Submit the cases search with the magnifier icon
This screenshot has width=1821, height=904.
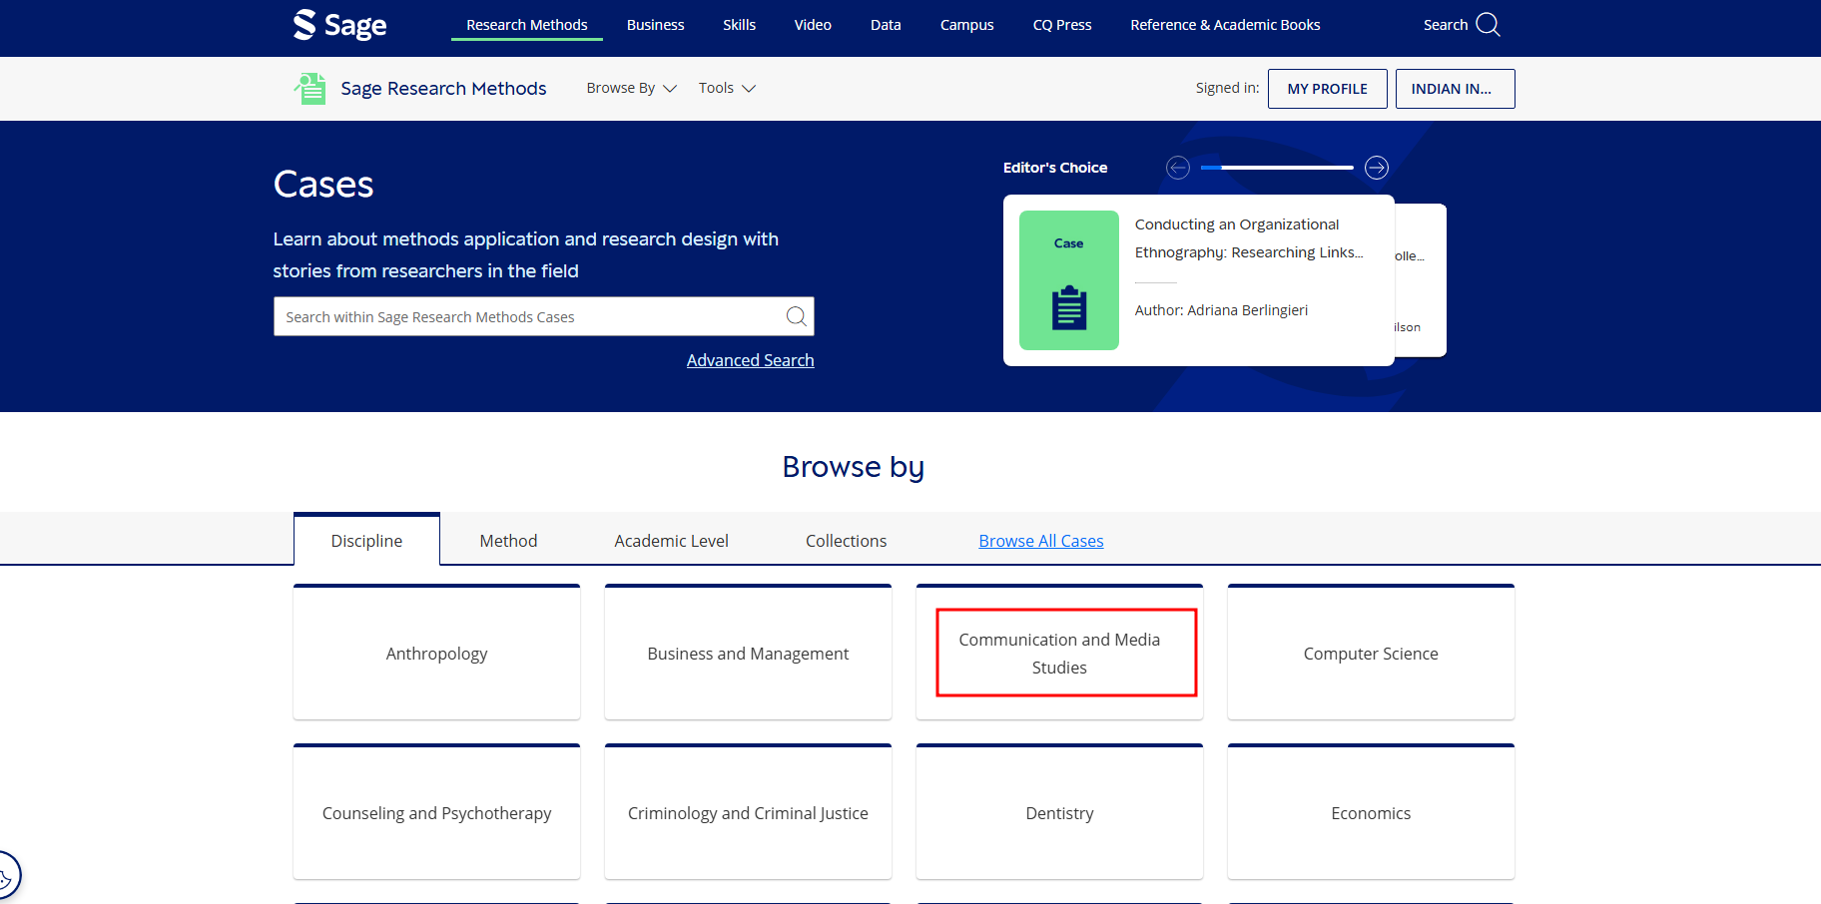796,316
